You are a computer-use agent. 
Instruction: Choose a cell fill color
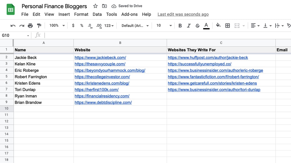pos(218,25)
